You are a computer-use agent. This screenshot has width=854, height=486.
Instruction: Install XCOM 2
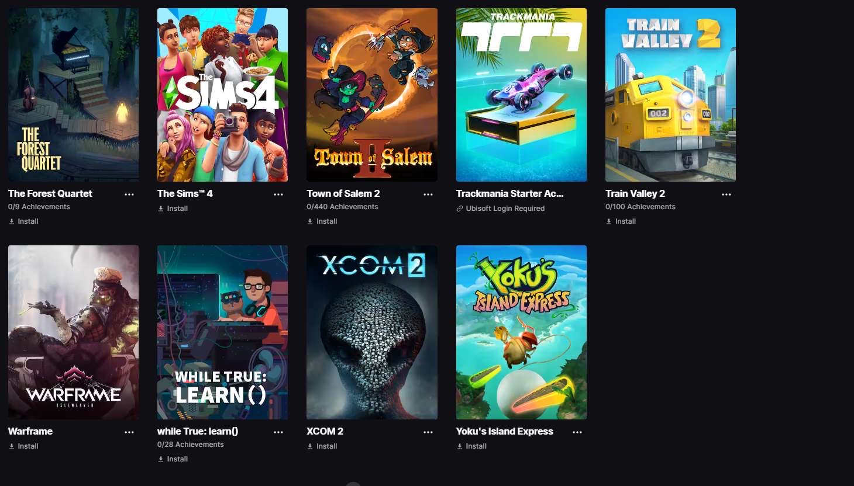pyautogui.click(x=322, y=446)
